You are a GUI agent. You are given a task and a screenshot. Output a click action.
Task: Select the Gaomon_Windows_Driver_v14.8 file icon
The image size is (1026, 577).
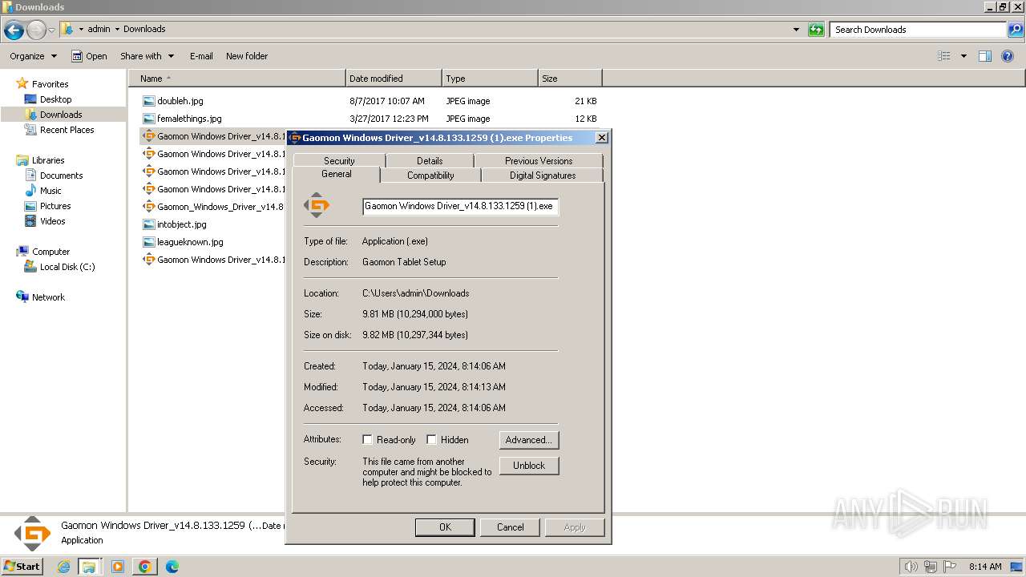coord(148,207)
